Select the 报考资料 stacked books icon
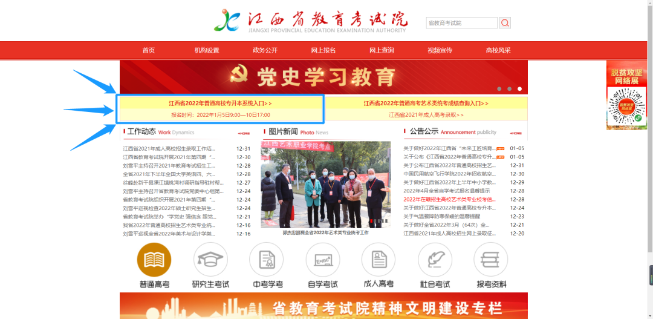 click(490, 260)
